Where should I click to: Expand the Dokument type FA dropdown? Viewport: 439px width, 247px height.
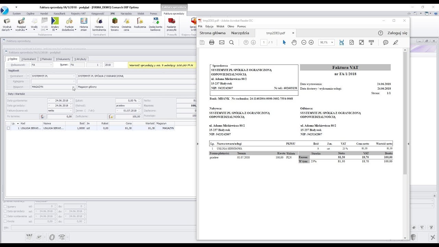(51, 64)
